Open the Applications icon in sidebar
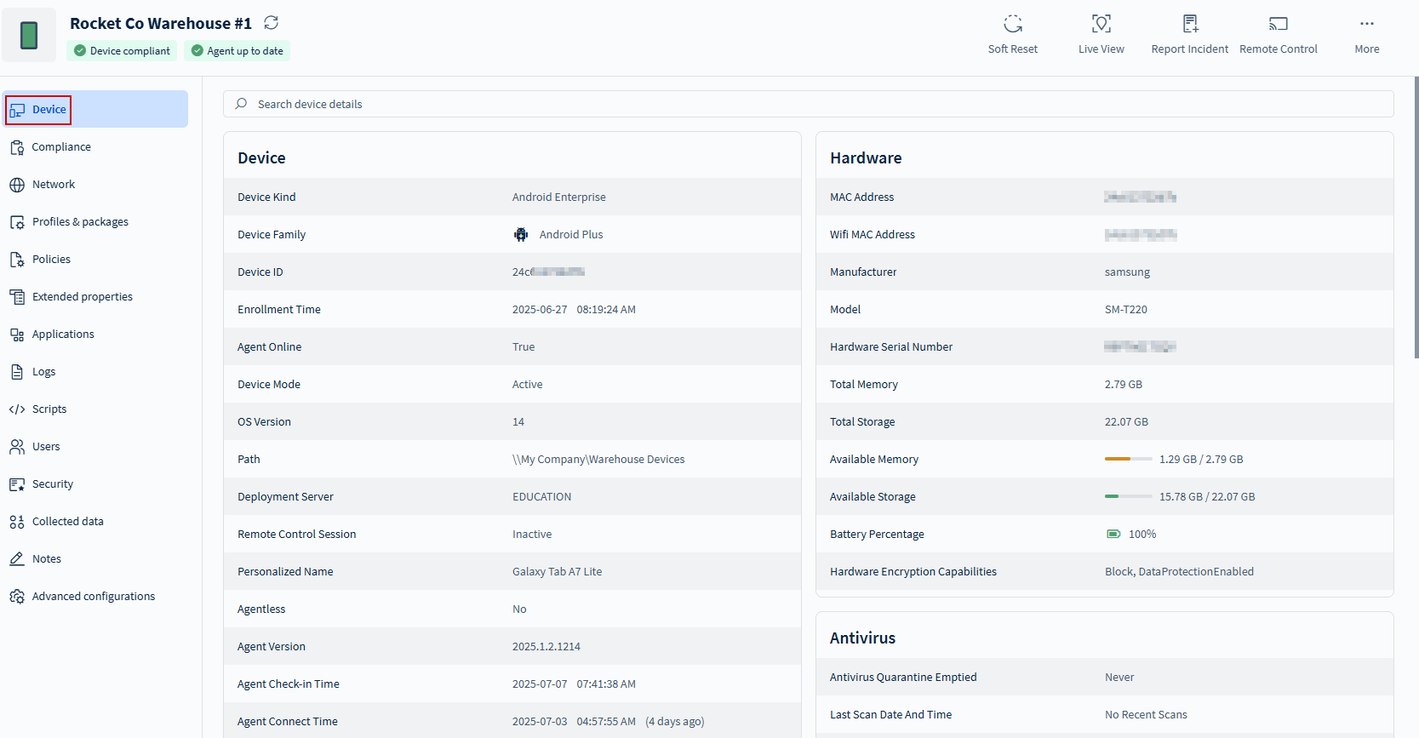1419x738 pixels. click(17, 335)
